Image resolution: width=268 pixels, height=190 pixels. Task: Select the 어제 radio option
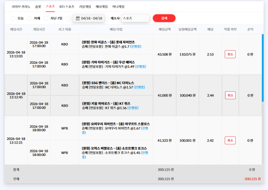tap(29, 18)
